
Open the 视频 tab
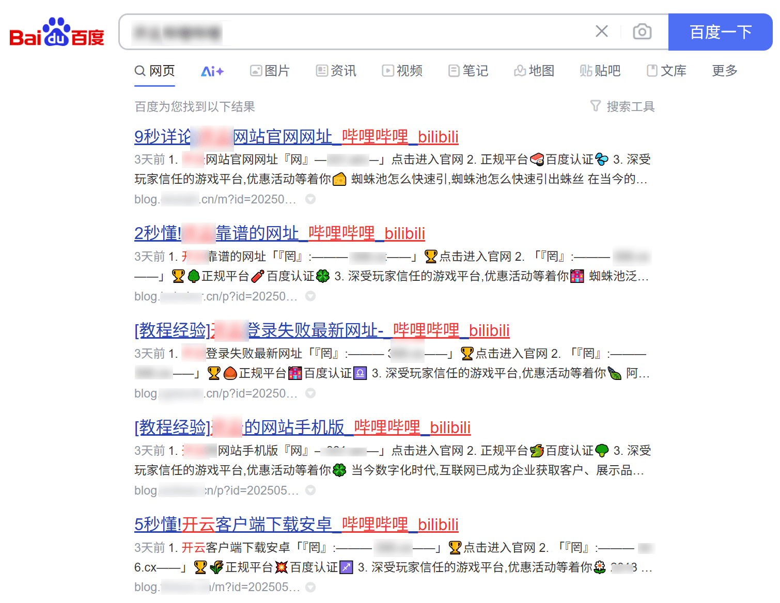tap(402, 71)
